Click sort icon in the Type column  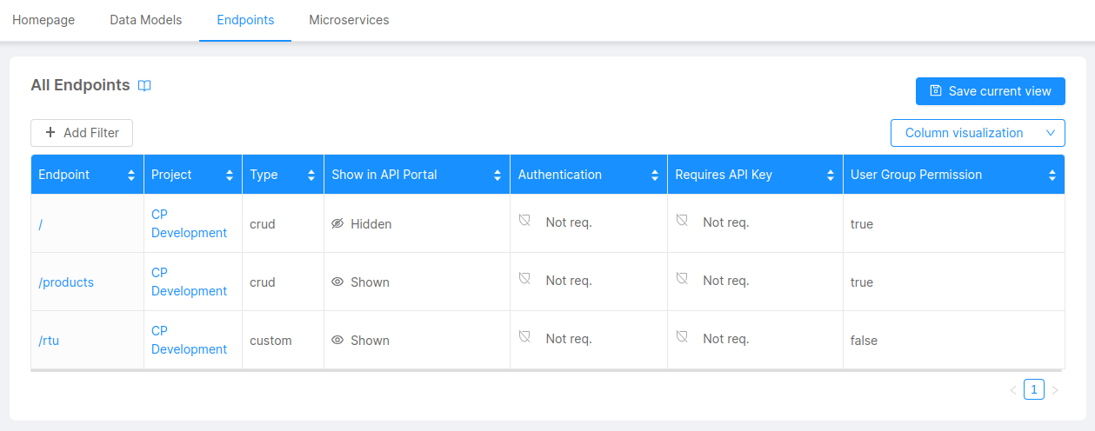point(311,175)
